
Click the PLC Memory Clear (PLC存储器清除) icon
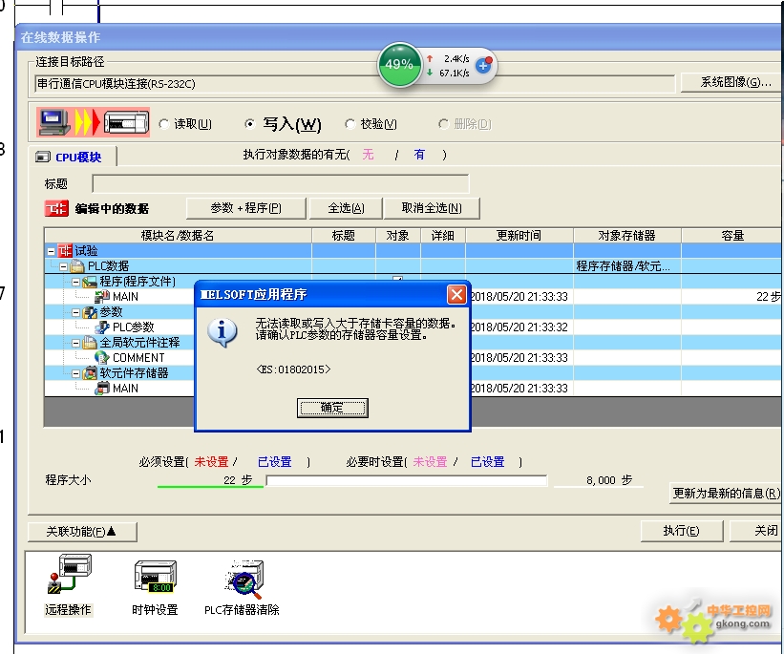241,577
